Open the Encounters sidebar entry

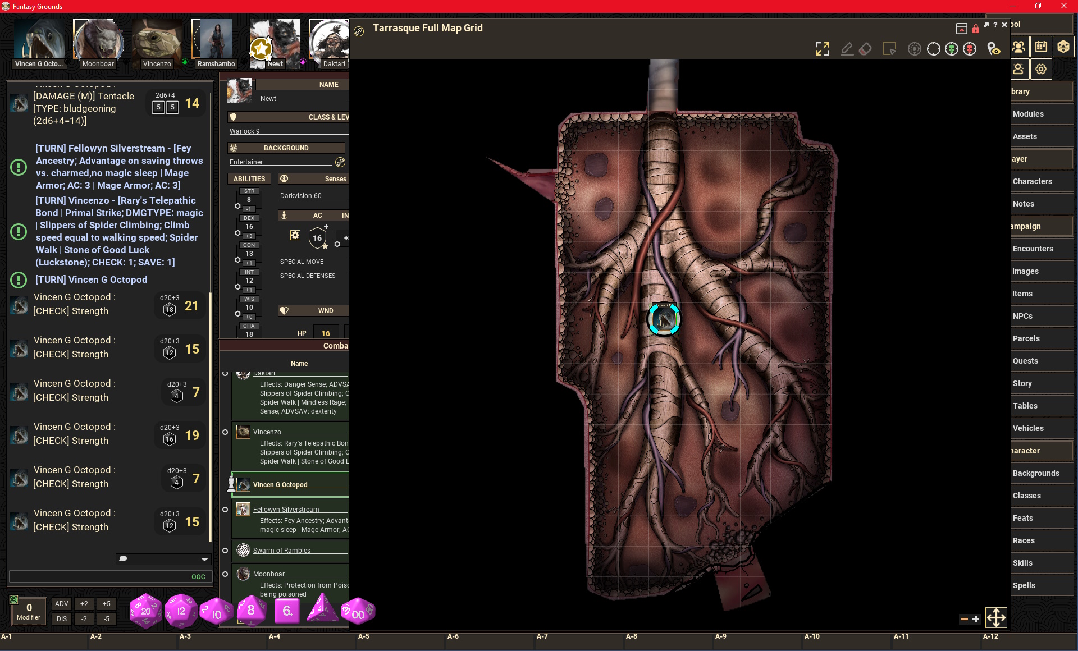pos(1042,249)
